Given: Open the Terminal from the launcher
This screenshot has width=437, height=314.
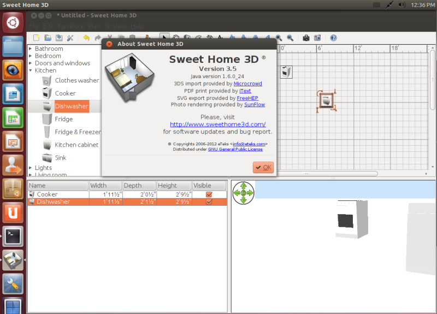Looking at the screenshot, I should coord(13,236).
